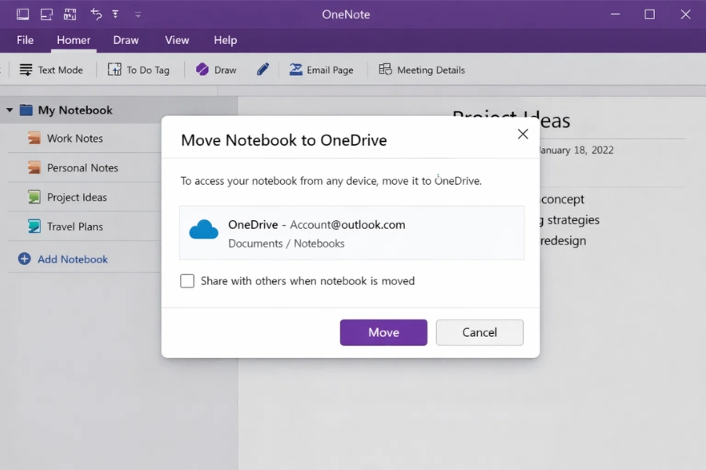Select the pencil icon in the toolbar
Viewport: 706px width, 470px height.
262,69
